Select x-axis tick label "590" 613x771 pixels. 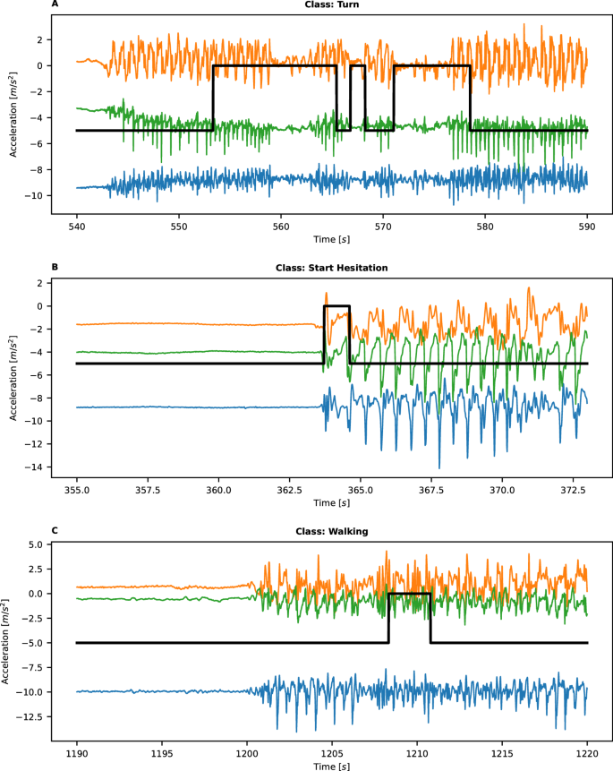pyautogui.click(x=587, y=227)
